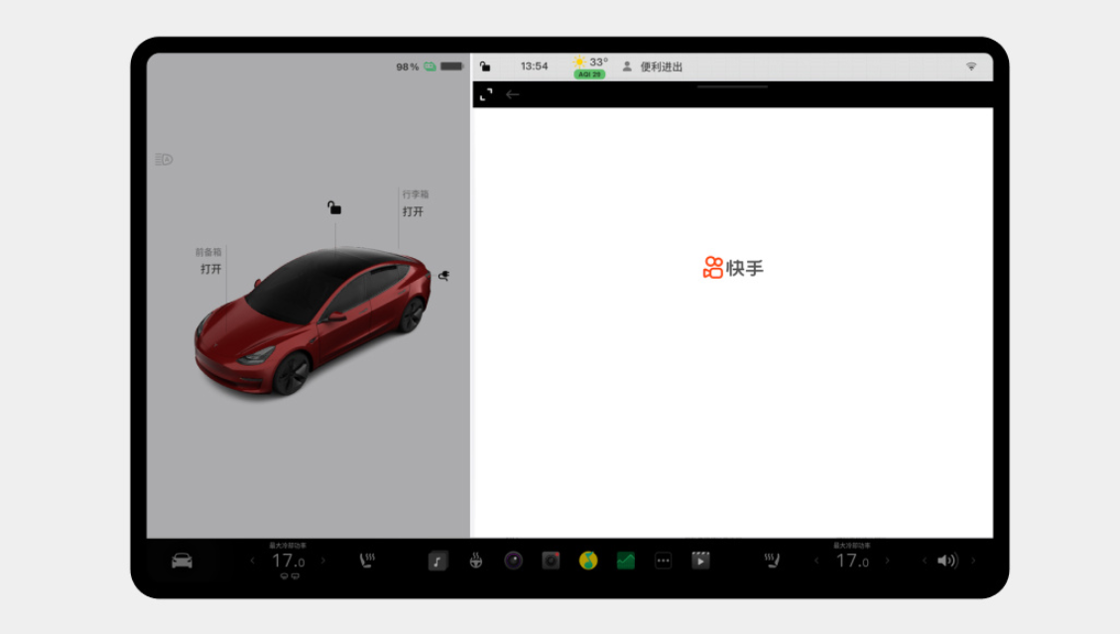1120x634 pixels.
Task: Toggle the driver seat heater
Action: point(367,562)
